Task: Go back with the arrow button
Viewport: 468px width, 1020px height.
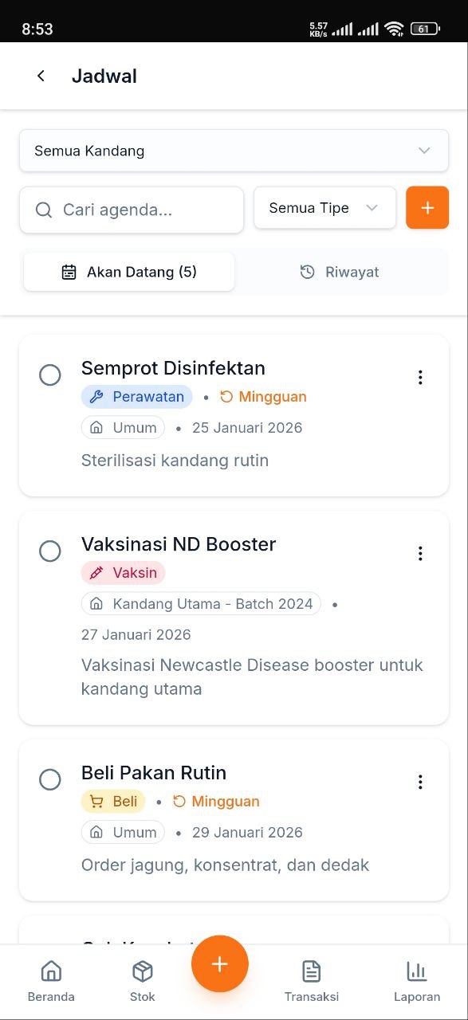Action: 41,76
